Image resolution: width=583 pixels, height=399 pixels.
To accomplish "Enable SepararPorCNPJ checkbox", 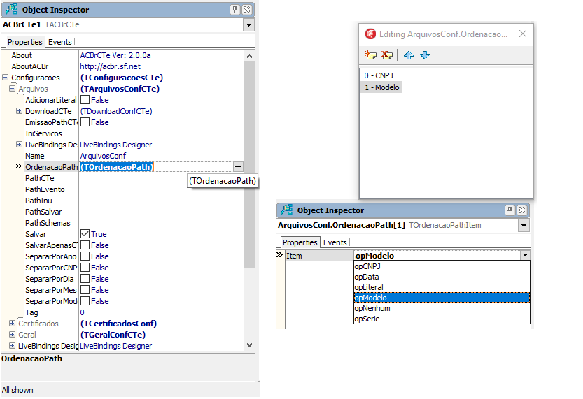I will (x=85, y=267).
